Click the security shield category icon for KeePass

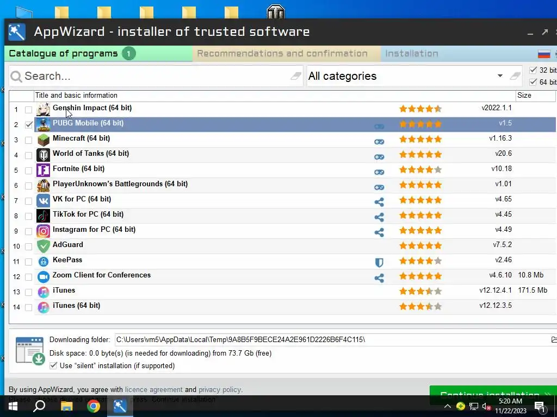click(x=379, y=262)
